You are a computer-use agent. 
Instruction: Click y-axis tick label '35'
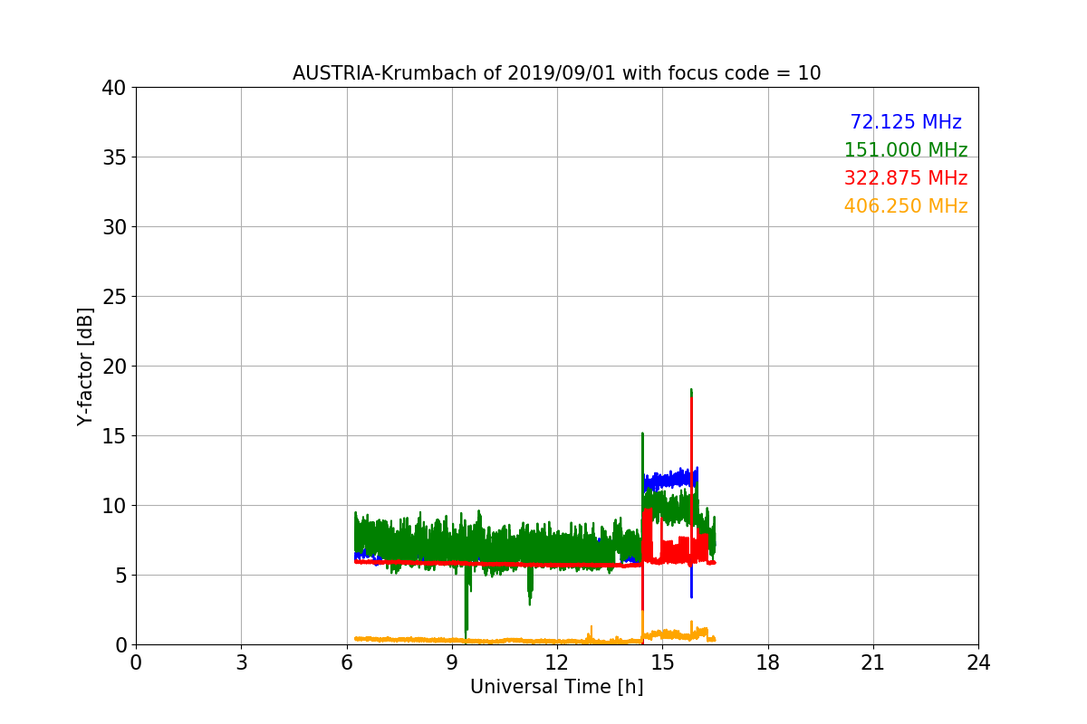(114, 157)
